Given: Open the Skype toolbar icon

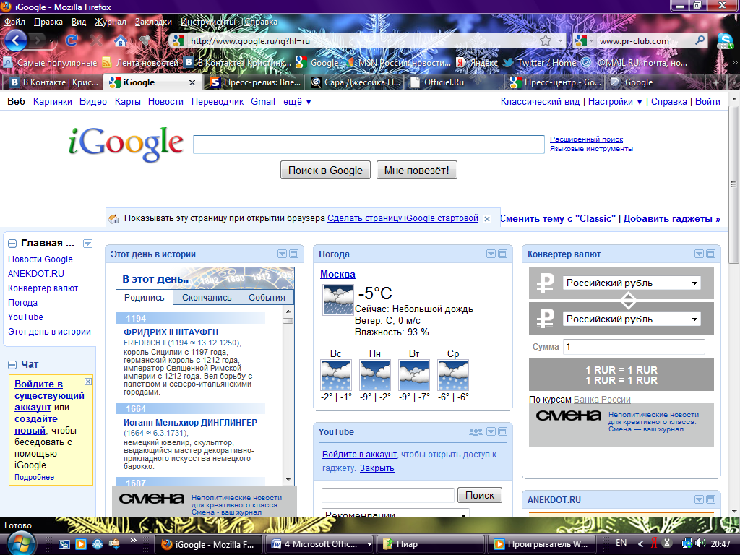Looking at the screenshot, I should click(x=724, y=41).
